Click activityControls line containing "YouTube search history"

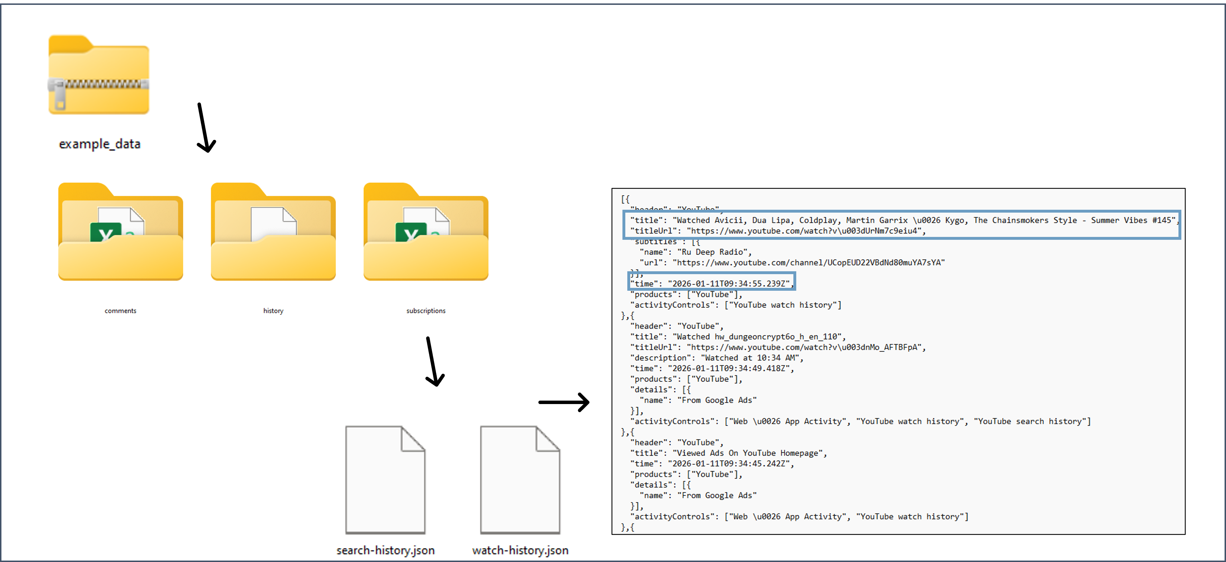click(x=860, y=421)
